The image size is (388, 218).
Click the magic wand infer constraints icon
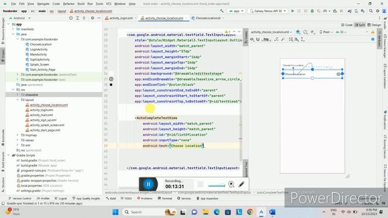[x=283, y=39]
